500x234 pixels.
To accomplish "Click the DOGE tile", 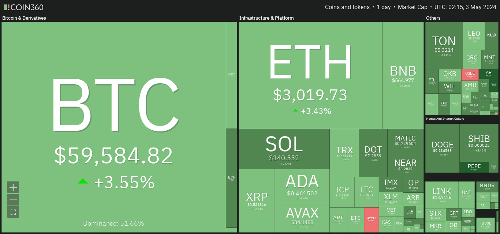I will pos(442,148).
